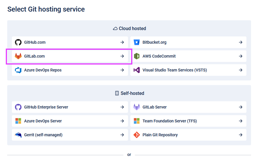Select the GitLab.com option
The height and width of the screenshot is (160, 258).
coord(70,56)
